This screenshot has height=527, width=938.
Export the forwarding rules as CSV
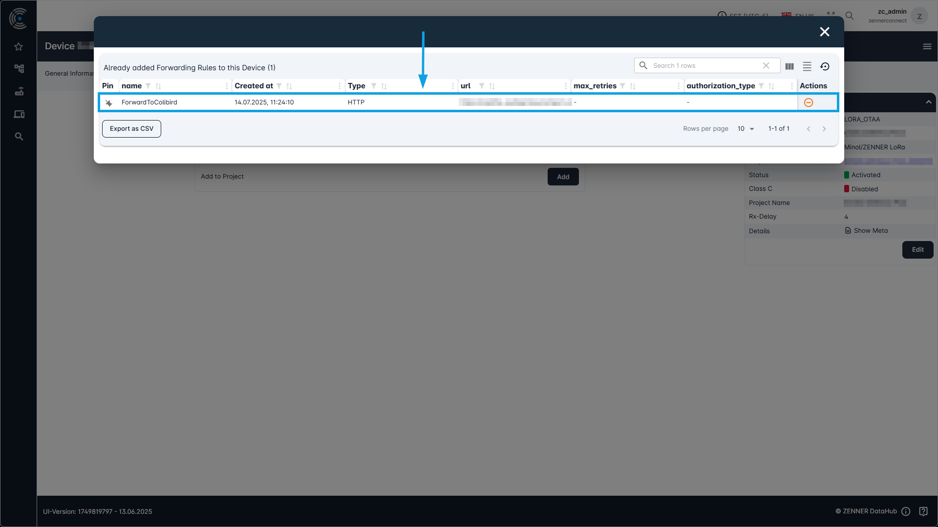point(131,128)
